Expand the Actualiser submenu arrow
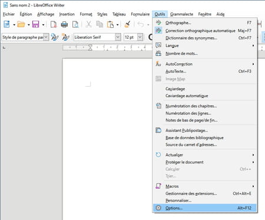This screenshot has height=220, width=265. tap(253, 155)
